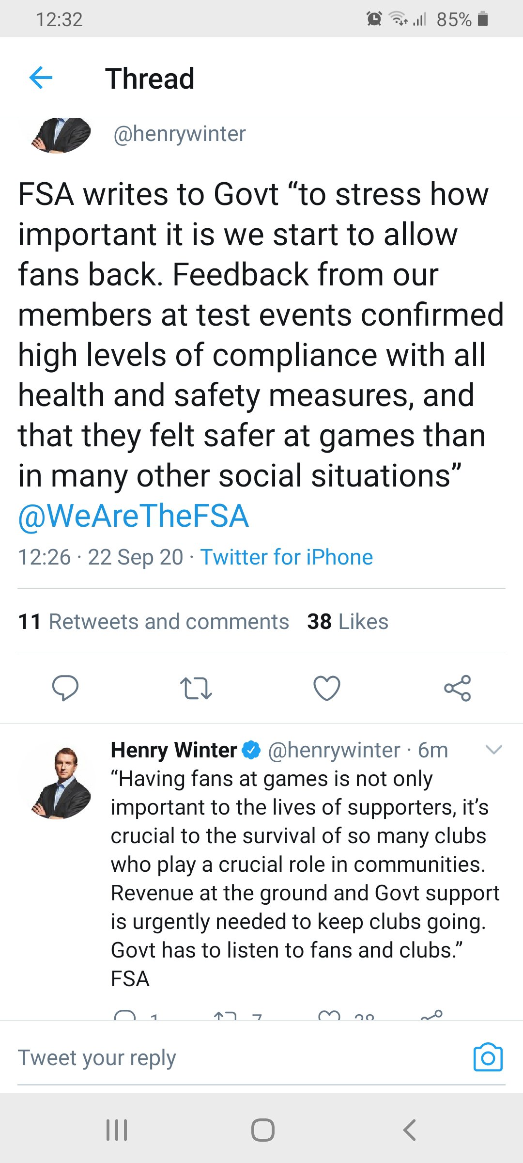Screen dimensions: 523x1163
Task: Open Android recent apps button
Action: click(117, 1130)
